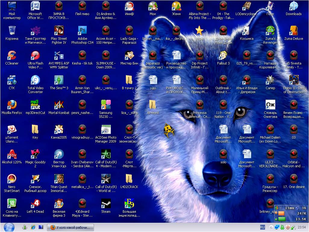This screenshot has height=232, width=309.
Task: Open the Steam shortcut
Action: [106, 203]
